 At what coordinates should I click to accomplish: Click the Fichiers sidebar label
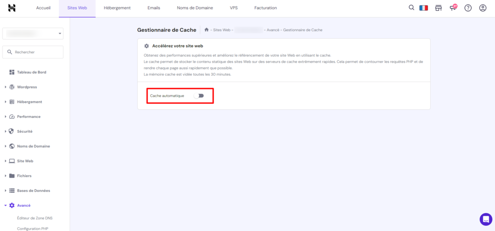pos(24,176)
